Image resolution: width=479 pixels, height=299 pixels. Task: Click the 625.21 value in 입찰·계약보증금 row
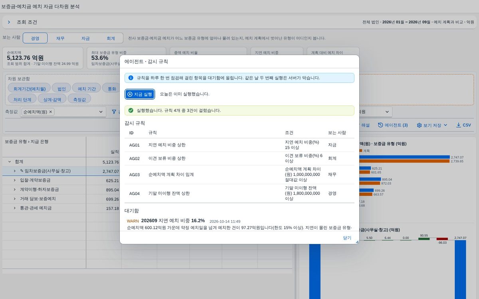113,181
